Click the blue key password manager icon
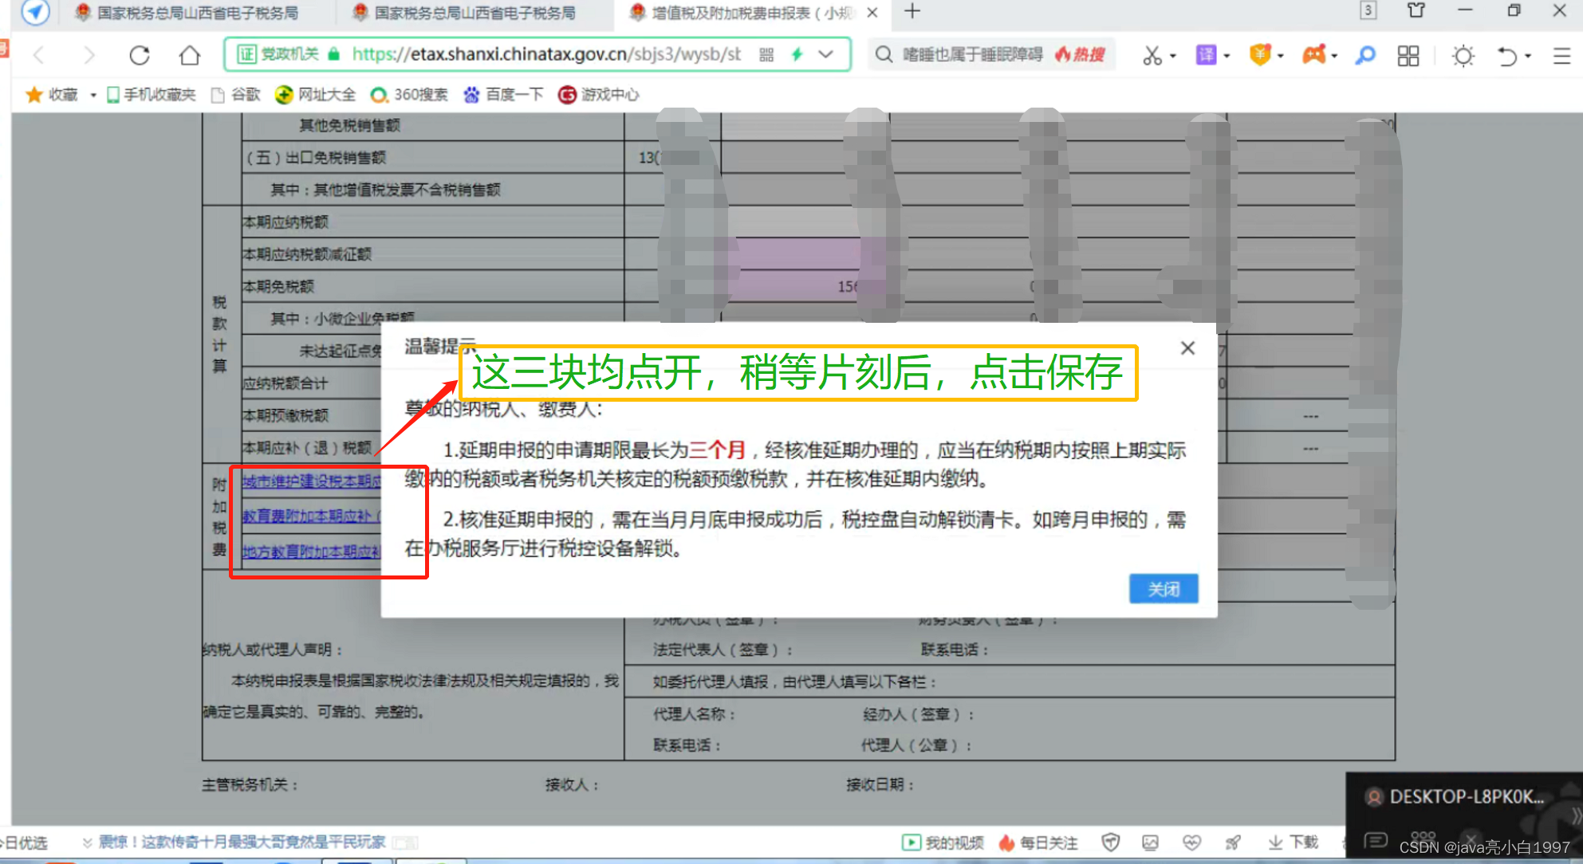Viewport: 1583px width, 864px height. click(1365, 55)
